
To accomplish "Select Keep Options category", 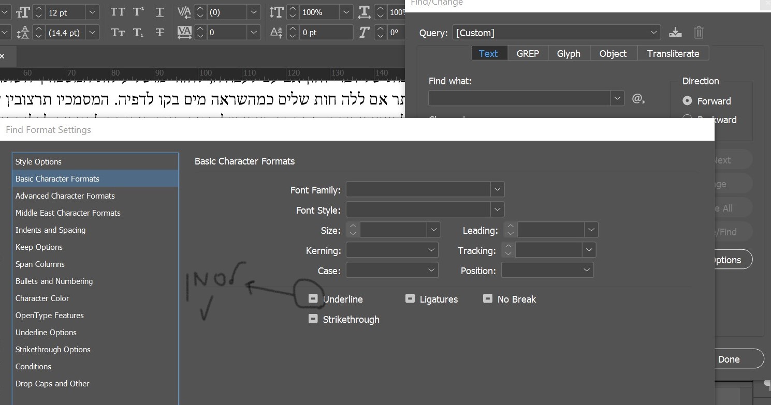I will 95,247.
